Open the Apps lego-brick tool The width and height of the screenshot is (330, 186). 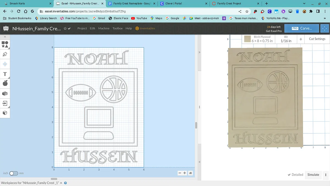click(x=5, y=93)
